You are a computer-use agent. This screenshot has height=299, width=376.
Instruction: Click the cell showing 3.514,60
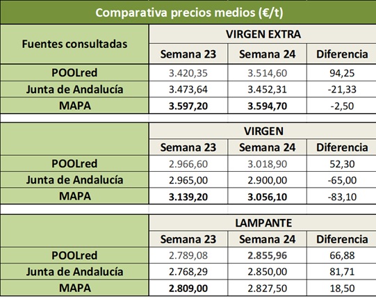pos(267,73)
